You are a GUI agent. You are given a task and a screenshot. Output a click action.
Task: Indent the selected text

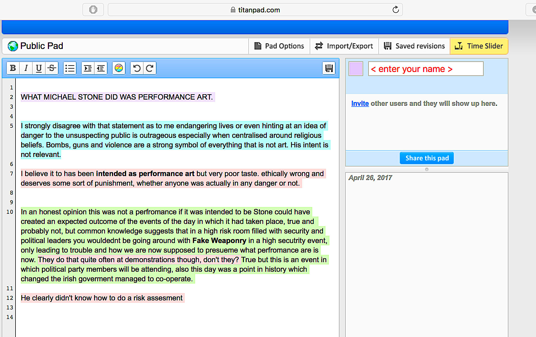coord(88,68)
